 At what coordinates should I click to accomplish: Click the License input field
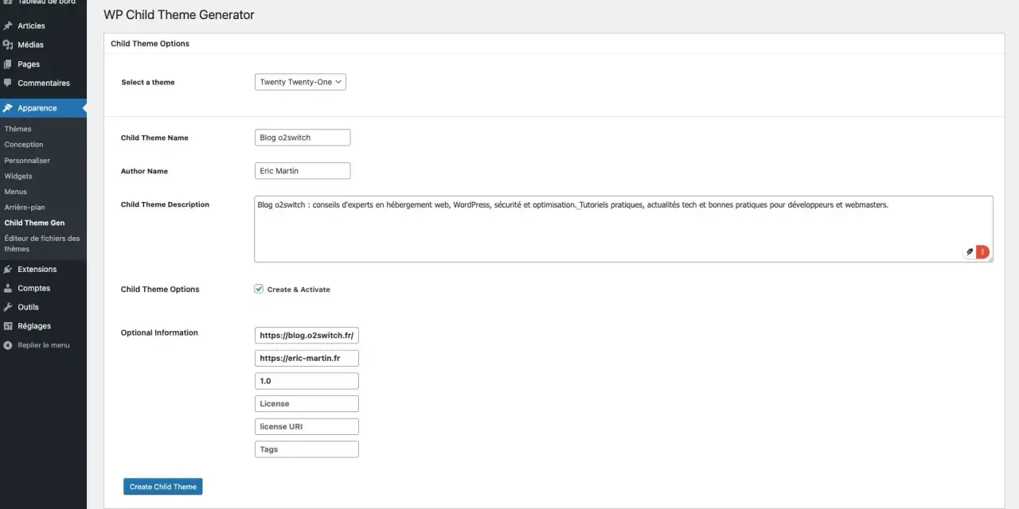pos(306,404)
